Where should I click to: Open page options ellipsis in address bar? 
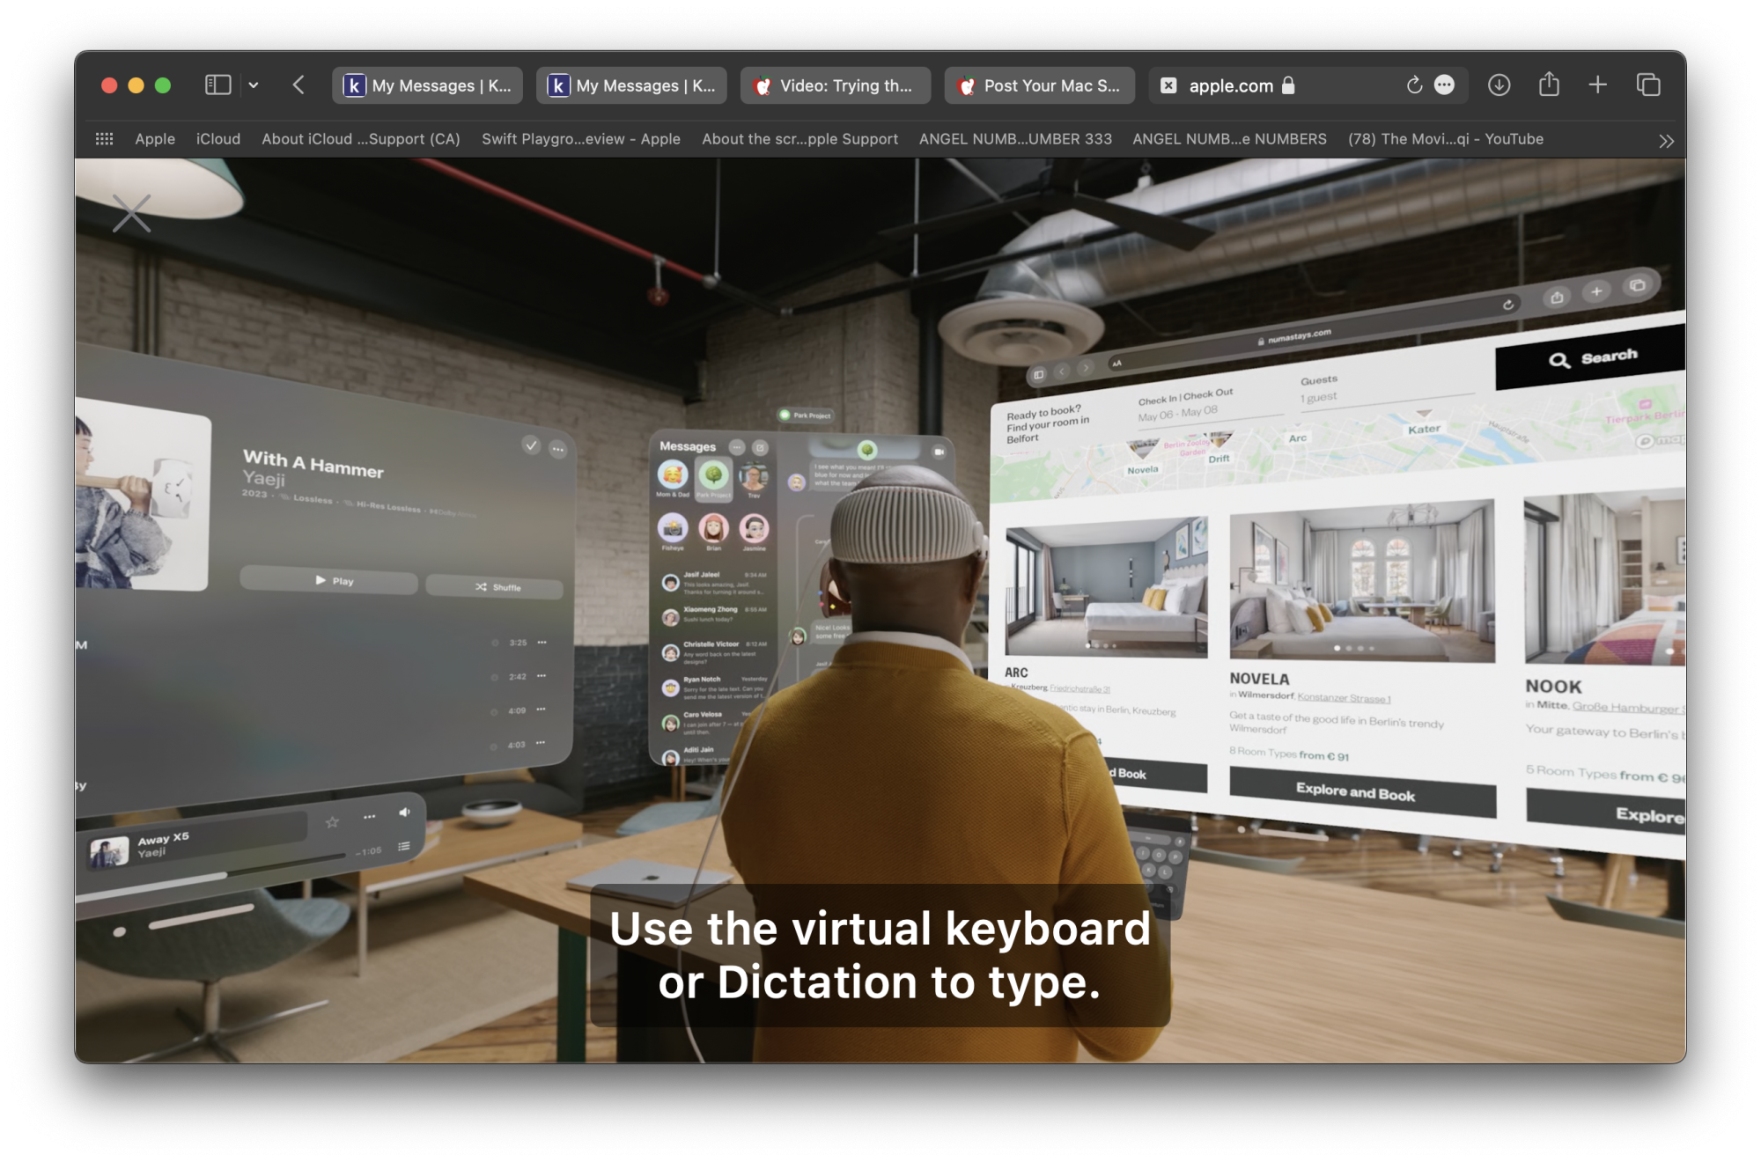1444,85
